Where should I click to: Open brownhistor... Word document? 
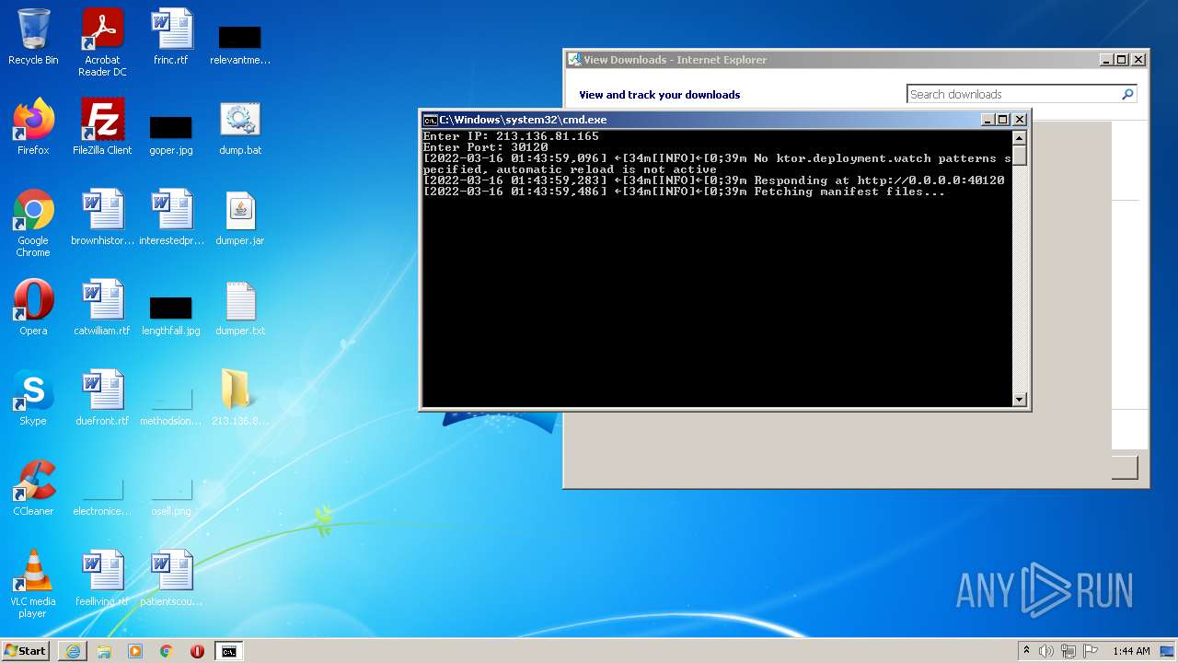click(x=102, y=217)
